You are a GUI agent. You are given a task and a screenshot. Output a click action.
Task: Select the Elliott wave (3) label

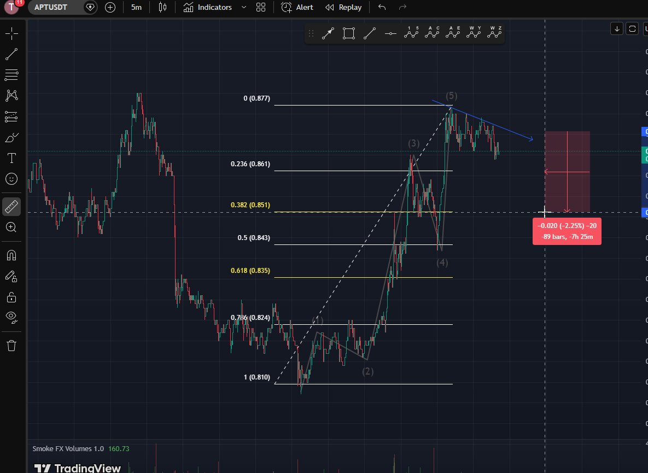point(413,143)
